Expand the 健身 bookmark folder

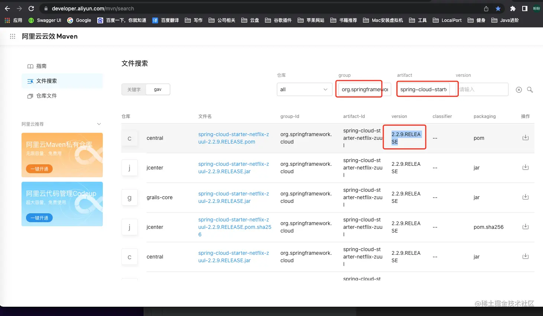tap(477, 20)
